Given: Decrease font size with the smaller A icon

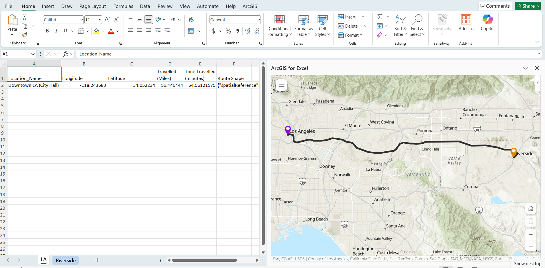Looking at the screenshot, I should (116, 19).
